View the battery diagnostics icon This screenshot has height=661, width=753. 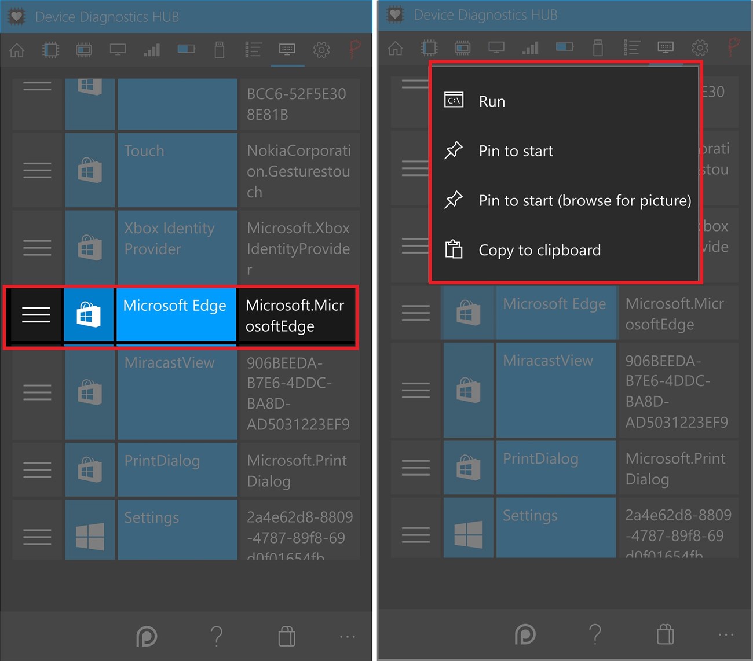click(186, 50)
